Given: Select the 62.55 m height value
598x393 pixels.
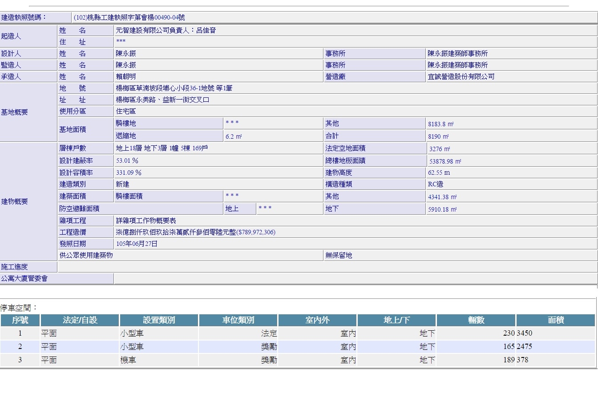Looking at the screenshot, I should pyautogui.click(x=439, y=172).
